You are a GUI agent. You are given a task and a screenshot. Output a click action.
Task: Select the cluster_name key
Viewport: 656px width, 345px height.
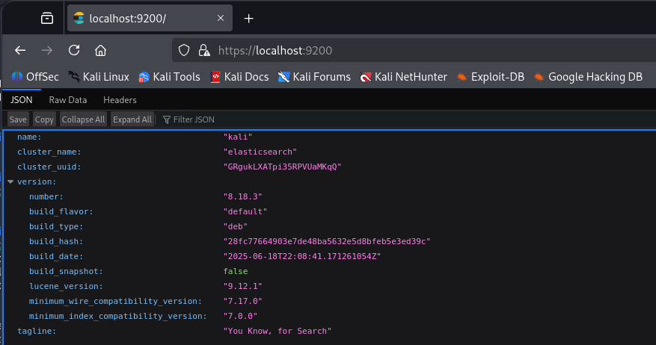[49, 152]
